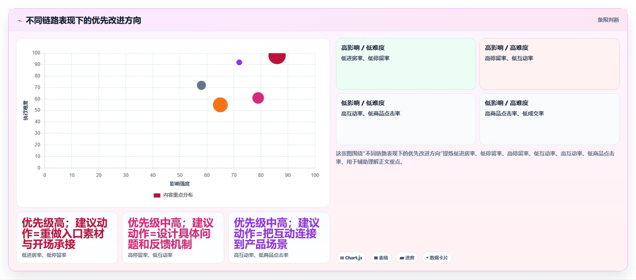Select the 高影响 / 高难度 quadrant card
The height and width of the screenshot is (280, 636).
(549, 64)
